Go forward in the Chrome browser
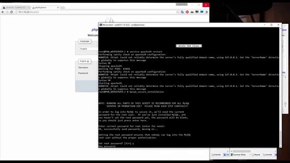290x163 pixels. 7,12
